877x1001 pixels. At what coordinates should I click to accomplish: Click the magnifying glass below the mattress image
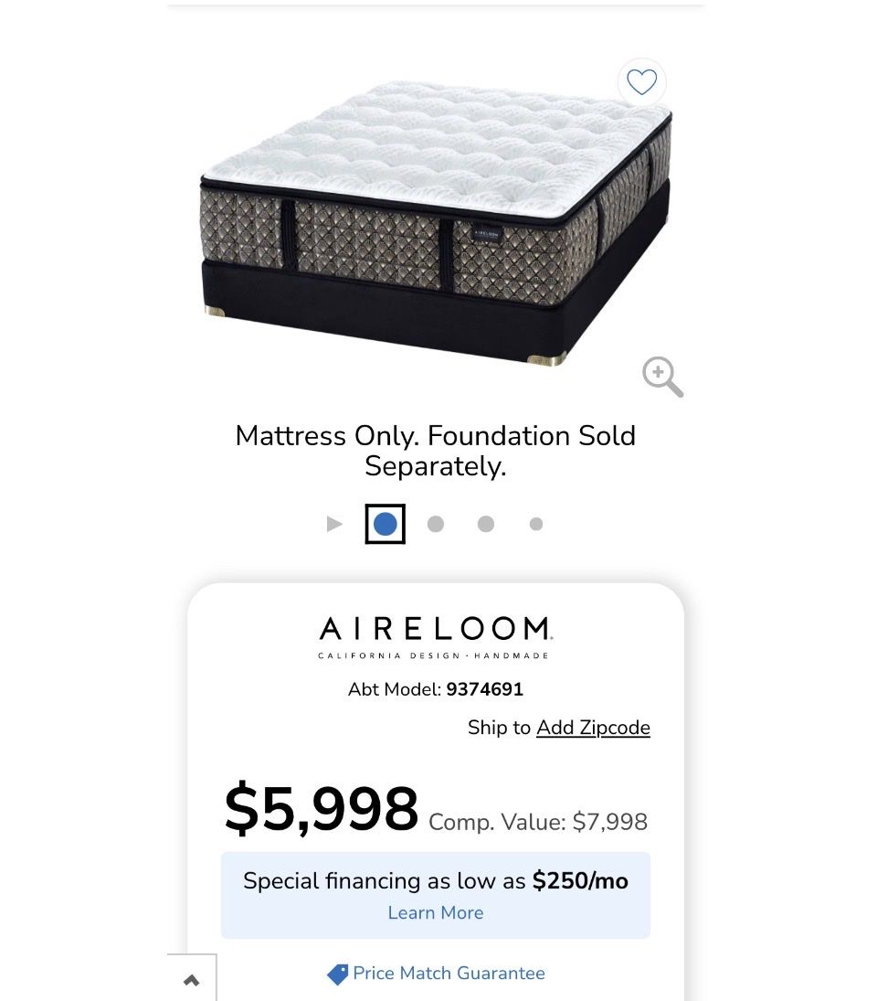(661, 377)
